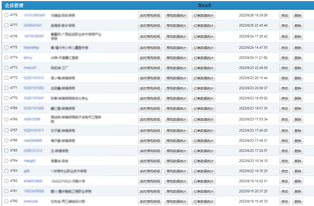Click 修改 for member 4761
This screenshot has width=314, height=206.
pos(284,192)
